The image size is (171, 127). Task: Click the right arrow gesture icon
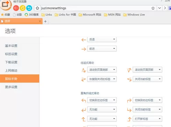tap(84, 49)
